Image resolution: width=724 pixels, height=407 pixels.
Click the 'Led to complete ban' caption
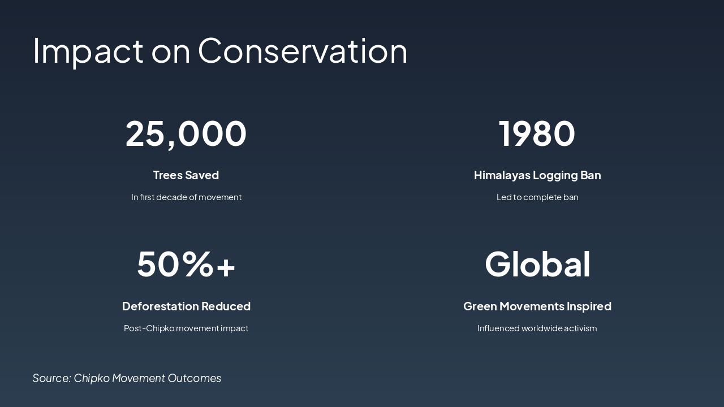(537, 197)
